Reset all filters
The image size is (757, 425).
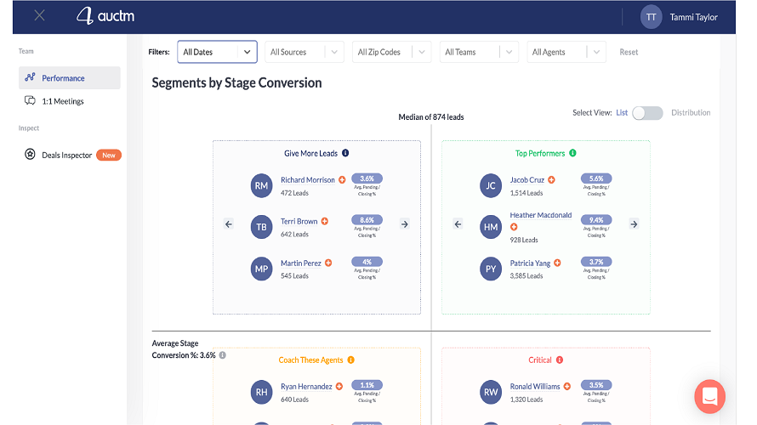(x=629, y=52)
